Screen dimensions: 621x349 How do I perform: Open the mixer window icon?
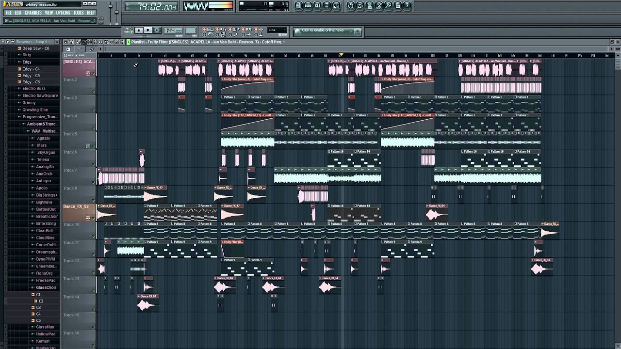[x=336, y=6]
